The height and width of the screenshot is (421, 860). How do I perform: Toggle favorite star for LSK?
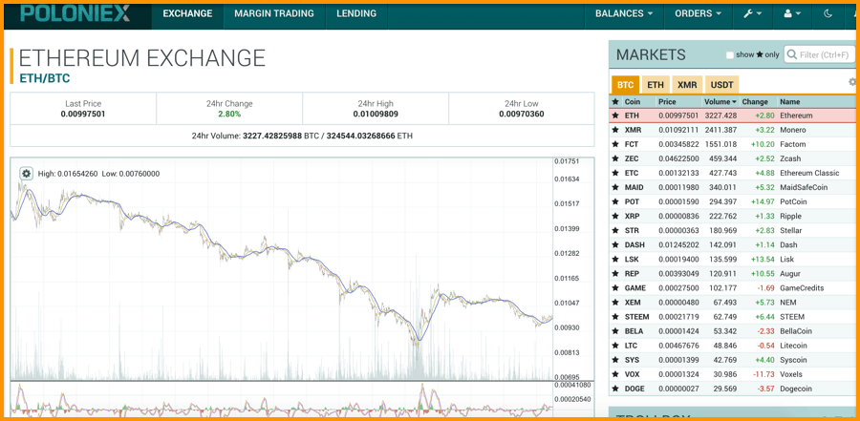click(615, 260)
